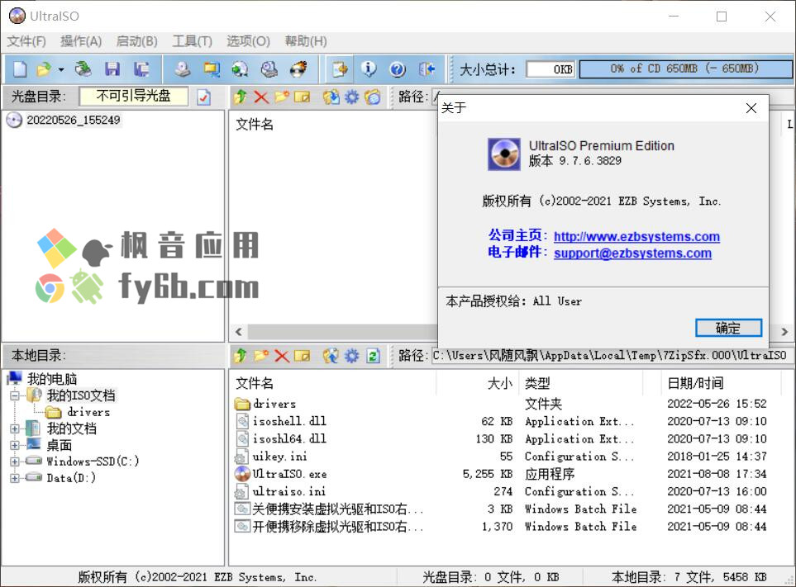Screen dimensions: 796x587
Task: Select the drivers folder in the file list
Action: coord(274,404)
